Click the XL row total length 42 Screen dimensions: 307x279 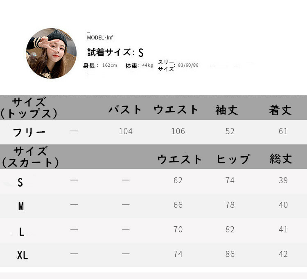[x=283, y=254]
